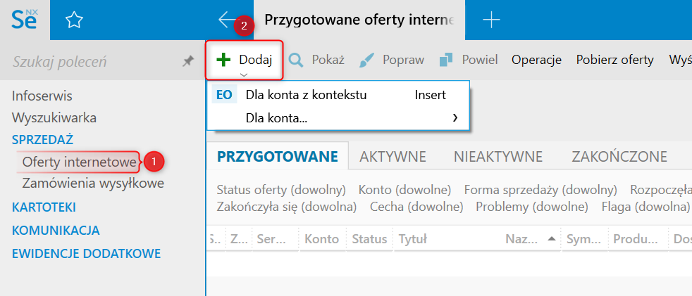This screenshot has width=692, height=296.
Task: Switch to the AKTYWNE tab
Action: point(393,156)
